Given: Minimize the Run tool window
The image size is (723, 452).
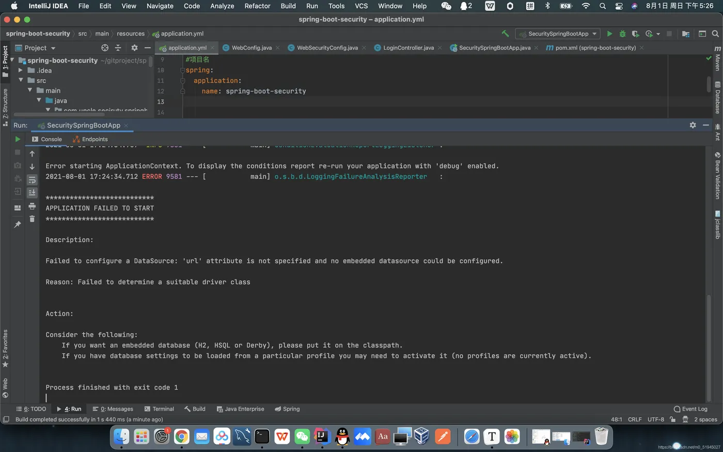Looking at the screenshot, I should click(706, 125).
